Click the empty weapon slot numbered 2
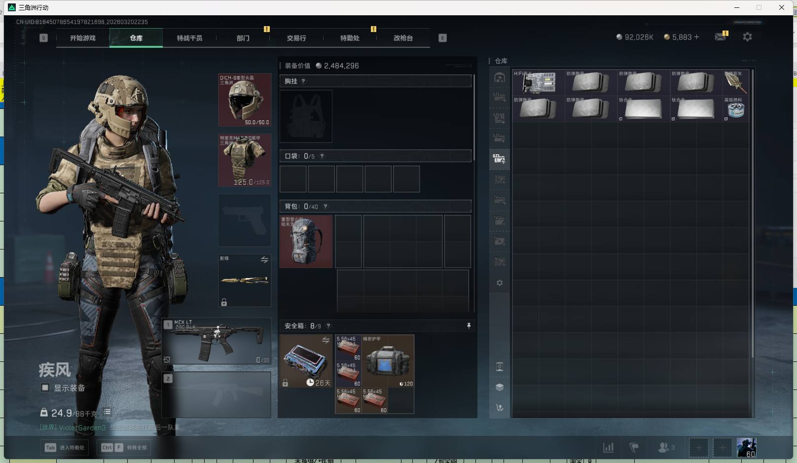Image resolution: width=797 pixels, height=463 pixels. point(217,394)
